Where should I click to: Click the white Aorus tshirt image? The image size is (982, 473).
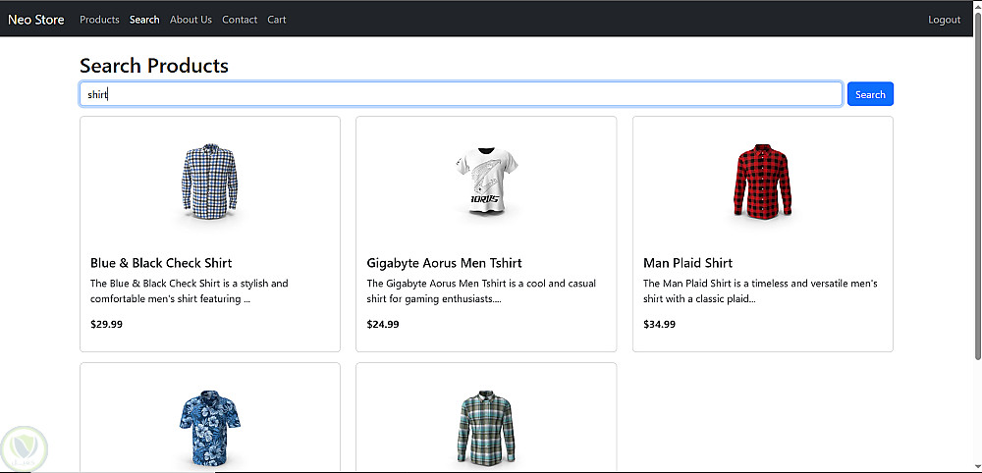tap(486, 183)
